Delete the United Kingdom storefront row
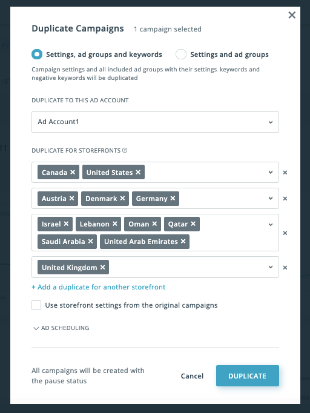 (285, 267)
